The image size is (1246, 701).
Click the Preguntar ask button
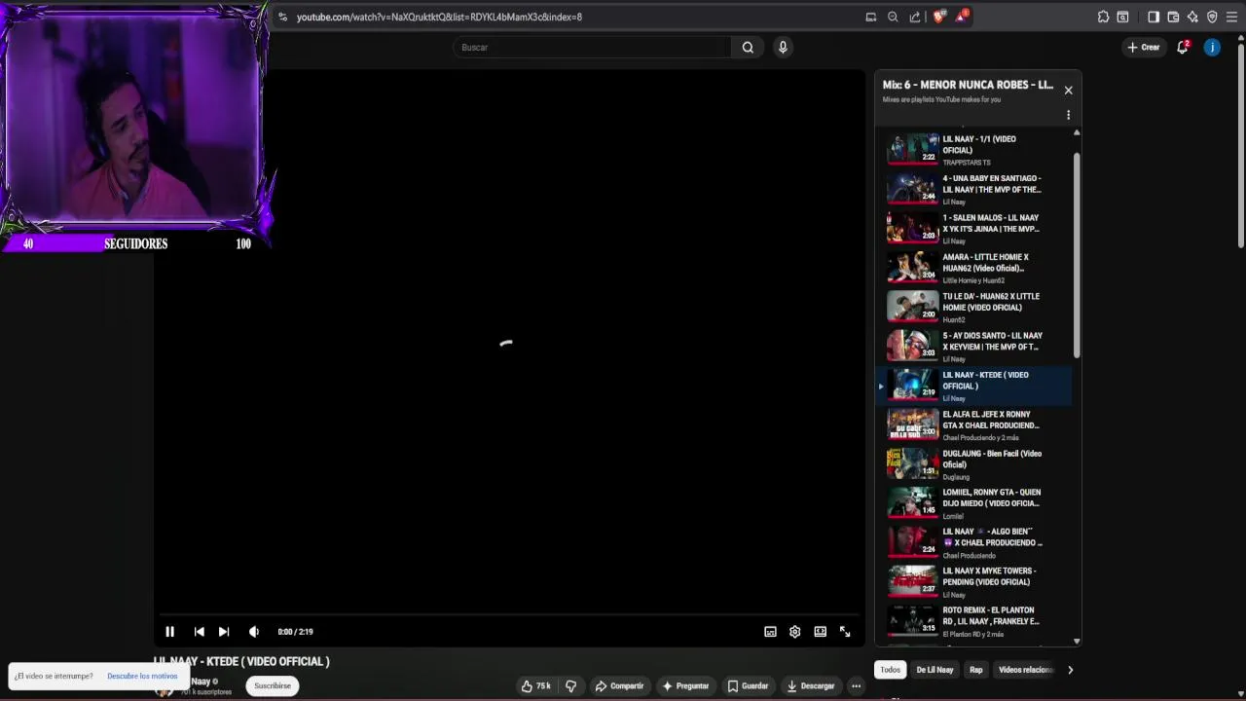tap(685, 686)
